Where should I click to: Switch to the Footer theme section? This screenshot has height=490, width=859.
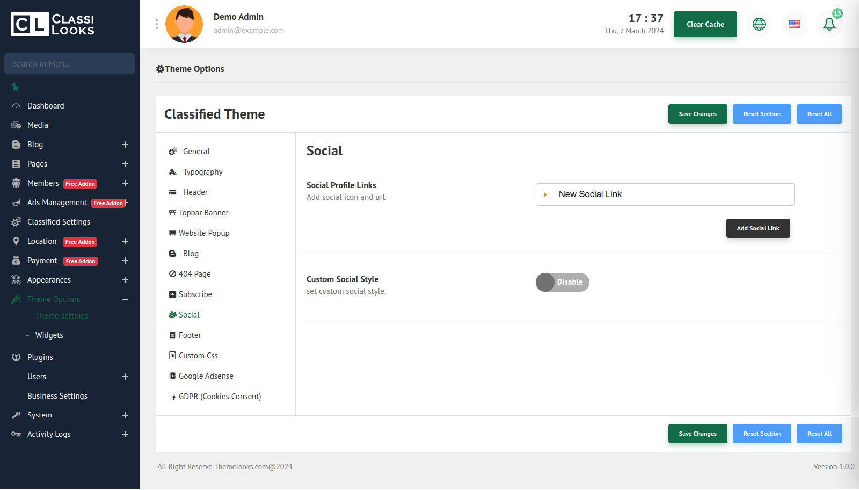tap(190, 335)
